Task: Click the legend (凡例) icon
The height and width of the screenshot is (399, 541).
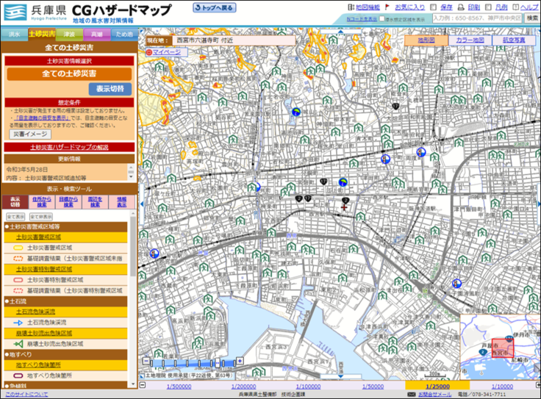Action: click(x=489, y=7)
